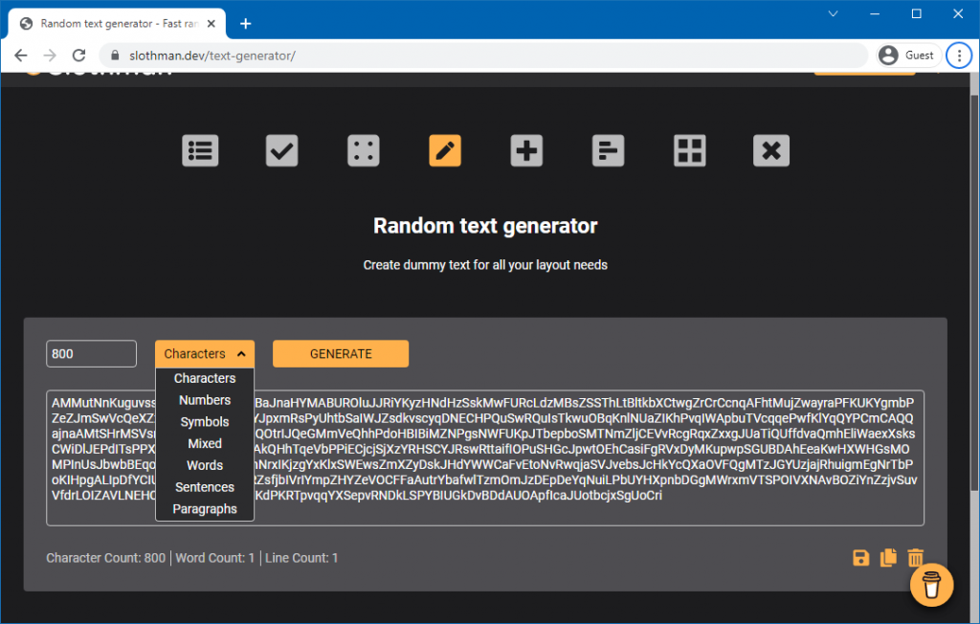The image size is (980, 624).
Task: Click the GENERATE button
Action: pos(340,353)
